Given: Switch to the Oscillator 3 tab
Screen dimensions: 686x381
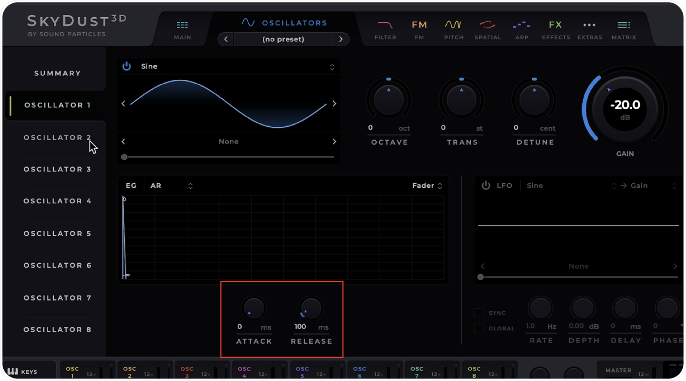Looking at the screenshot, I should pos(57,169).
